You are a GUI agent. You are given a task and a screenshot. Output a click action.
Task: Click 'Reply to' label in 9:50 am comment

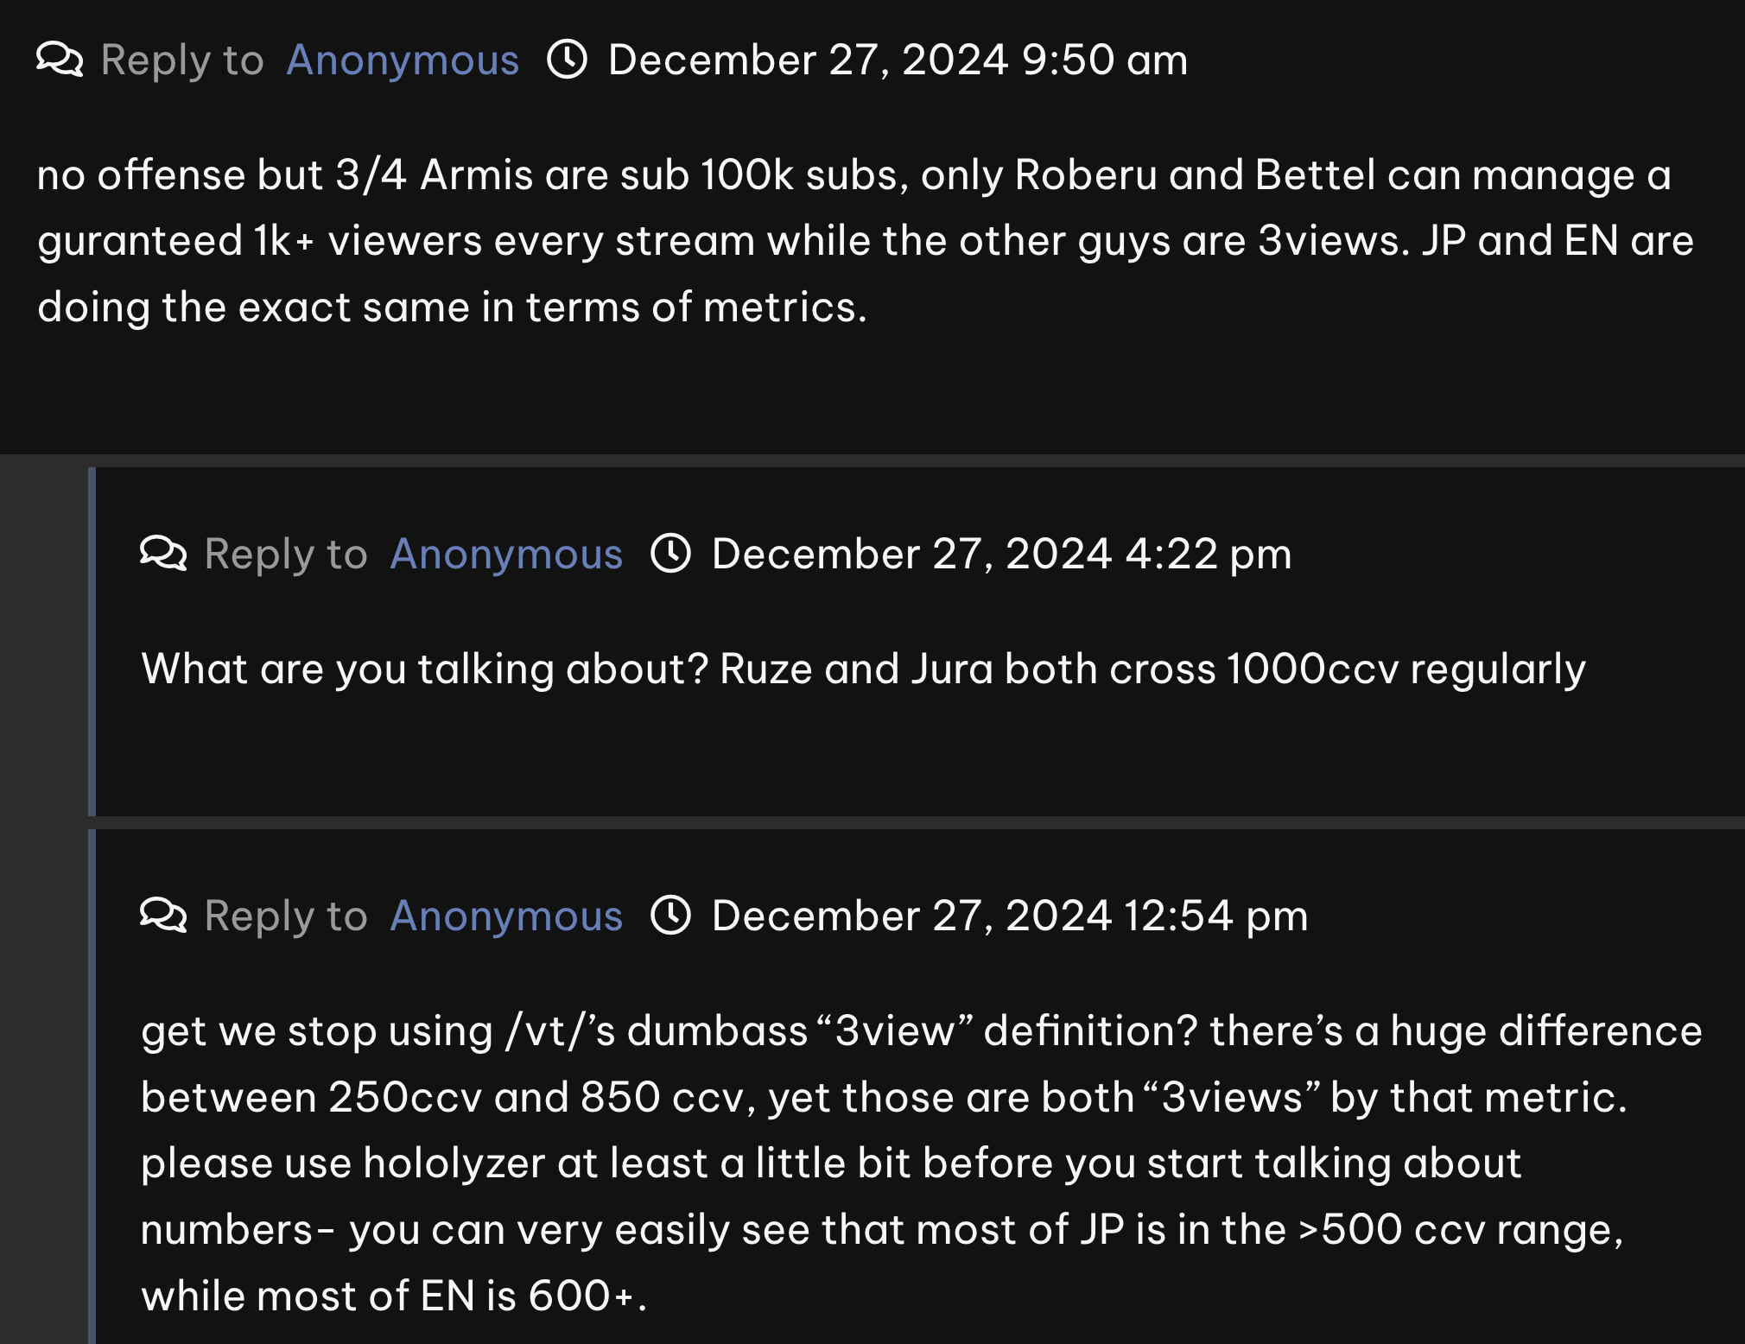coord(182,60)
